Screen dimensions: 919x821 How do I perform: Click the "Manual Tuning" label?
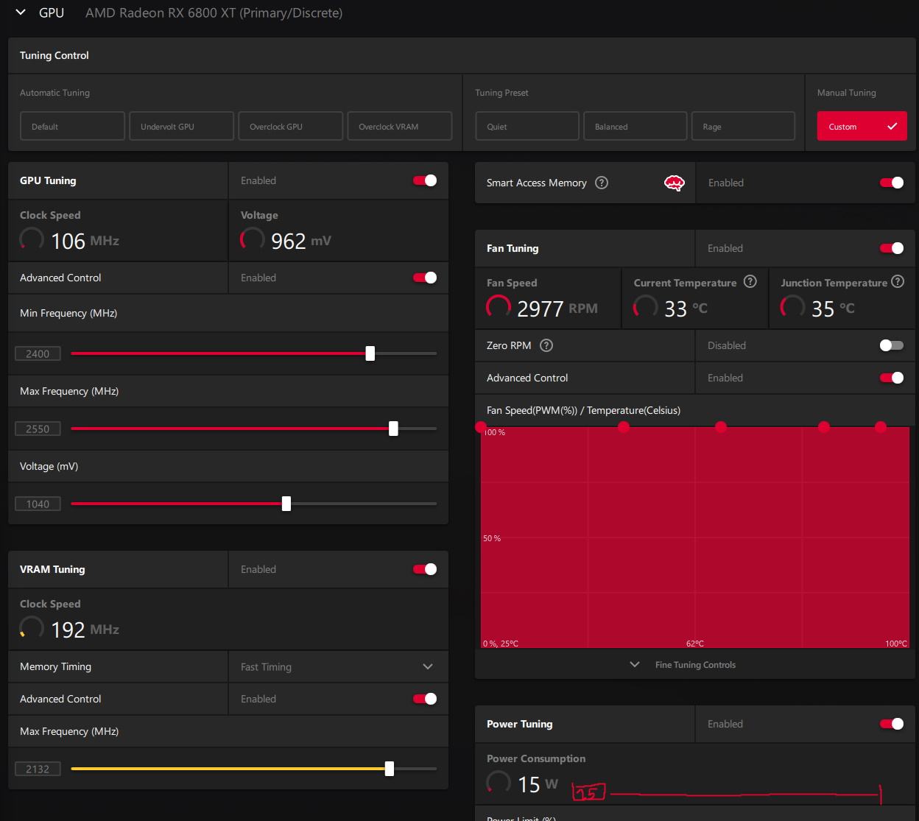(x=847, y=93)
